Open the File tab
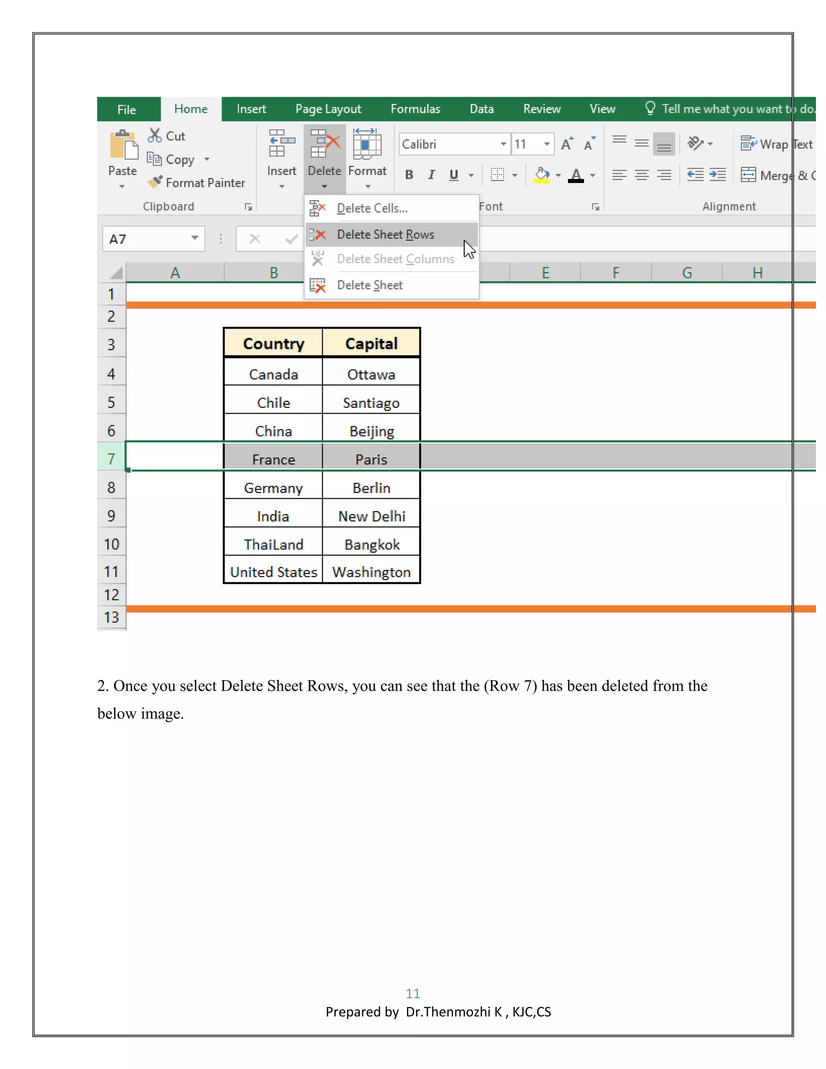This screenshot has height=1069, width=826. tap(127, 110)
